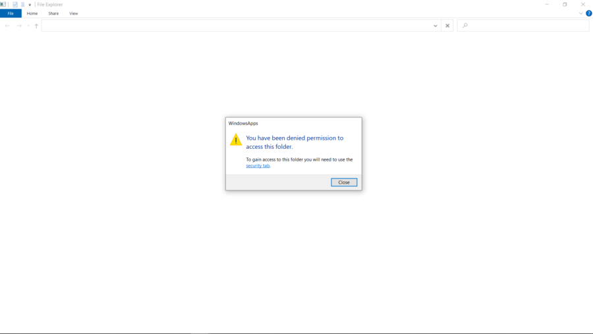
Task: Open the File ribbon tab
Action: [x=11, y=13]
